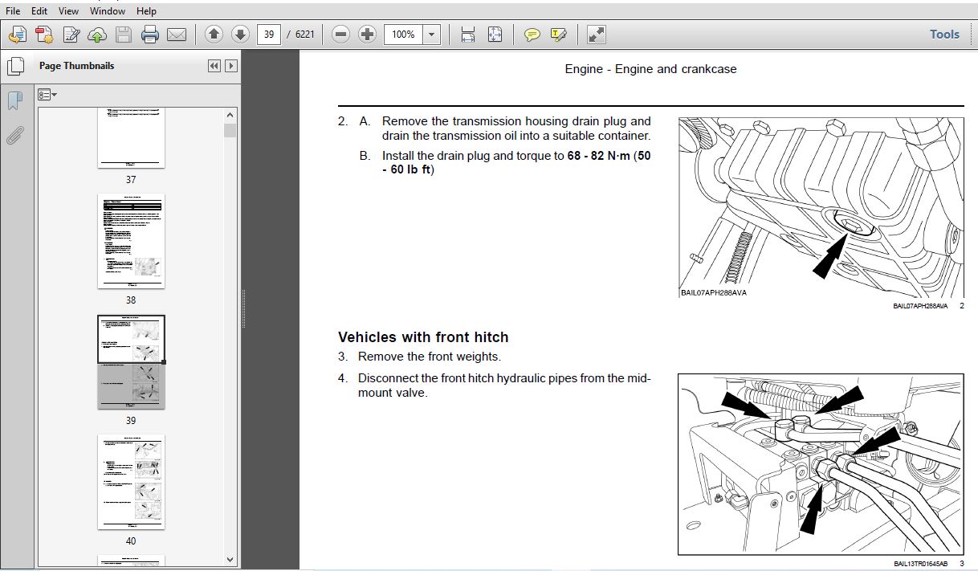Click the Zoom out minus button
Image resolution: width=978 pixels, height=571 pixels.
point(340,35)
